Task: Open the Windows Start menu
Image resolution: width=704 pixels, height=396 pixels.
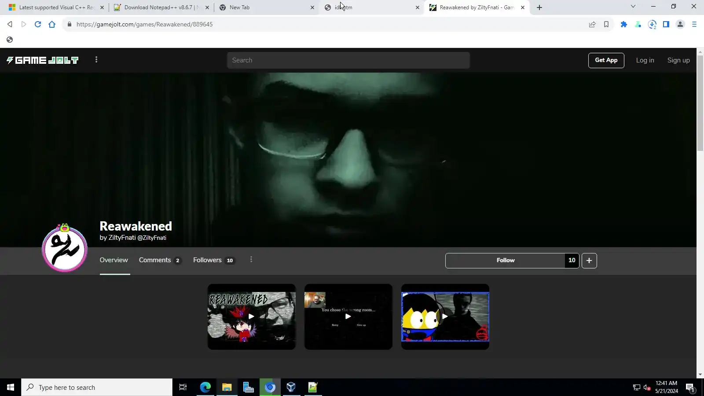Action: click(x=11, y=387)
